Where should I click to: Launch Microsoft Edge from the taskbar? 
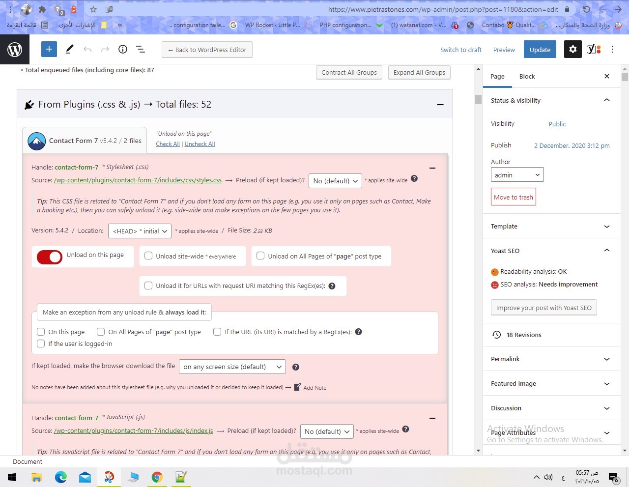61,477
